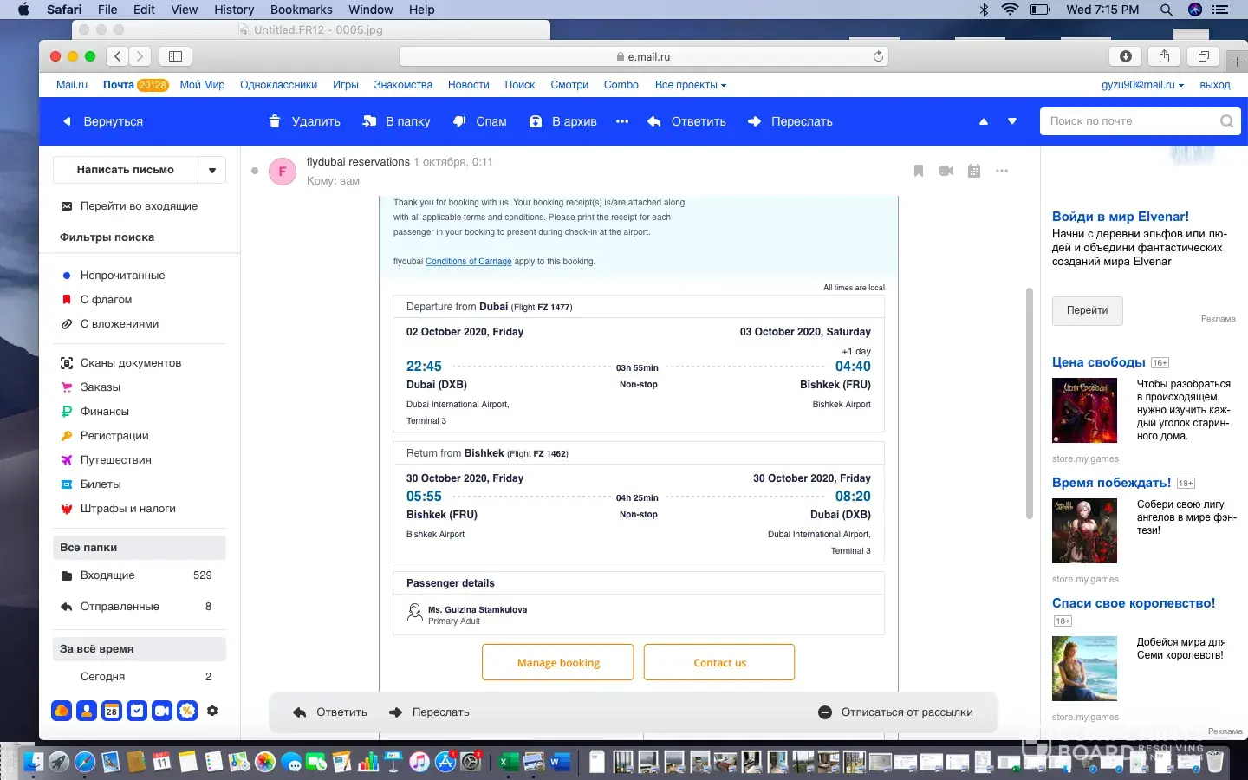Screen dimensions: 1248x780
Task: Click the mail search field (Поиск по почте)
Action: (1129, 121)
